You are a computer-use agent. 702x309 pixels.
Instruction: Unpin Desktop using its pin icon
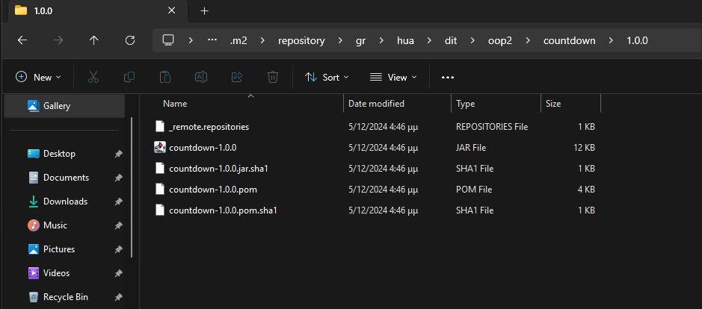[x=118, y=154]
